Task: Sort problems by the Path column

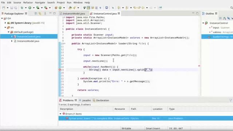Action: coord(140,109)
